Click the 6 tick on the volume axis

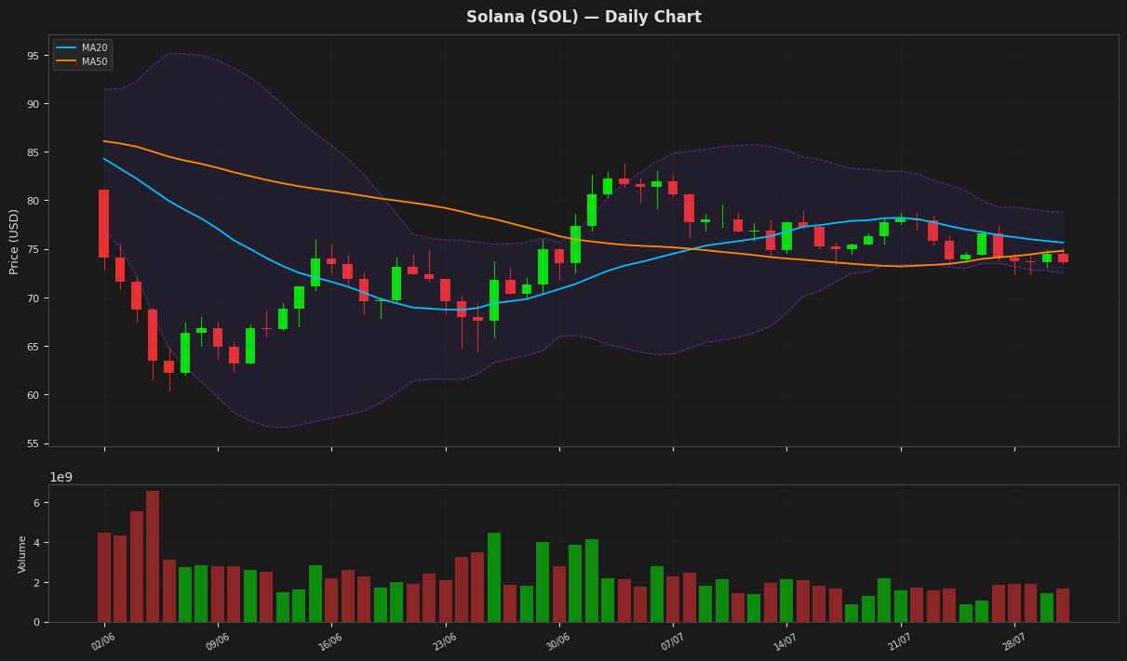click(x=36, y=503)
